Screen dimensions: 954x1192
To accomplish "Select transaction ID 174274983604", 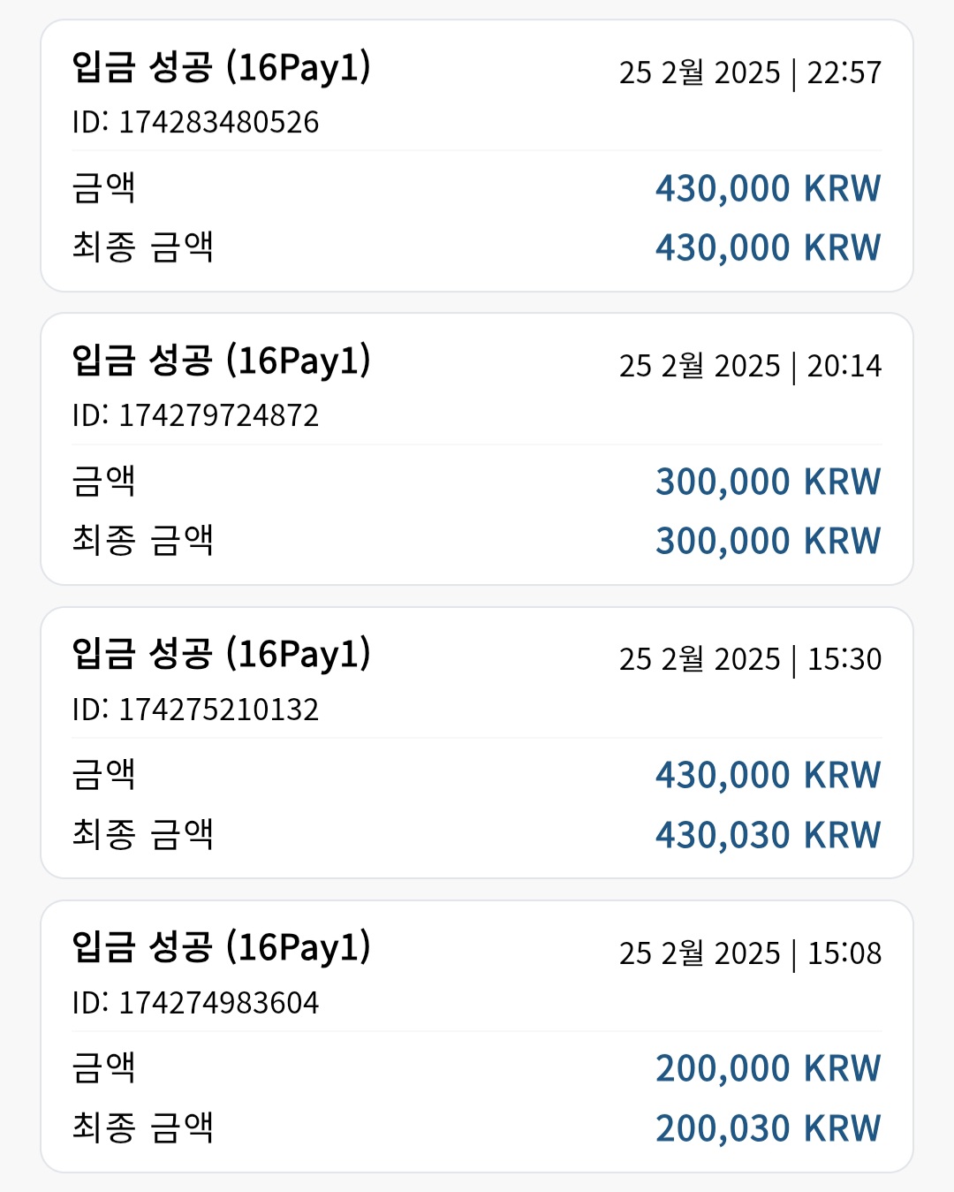I will coord(195,1003).
